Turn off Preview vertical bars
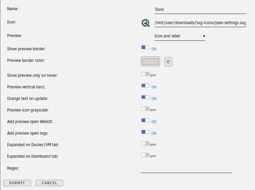This screenshot has height=190, width=255. tap(145, 86)
